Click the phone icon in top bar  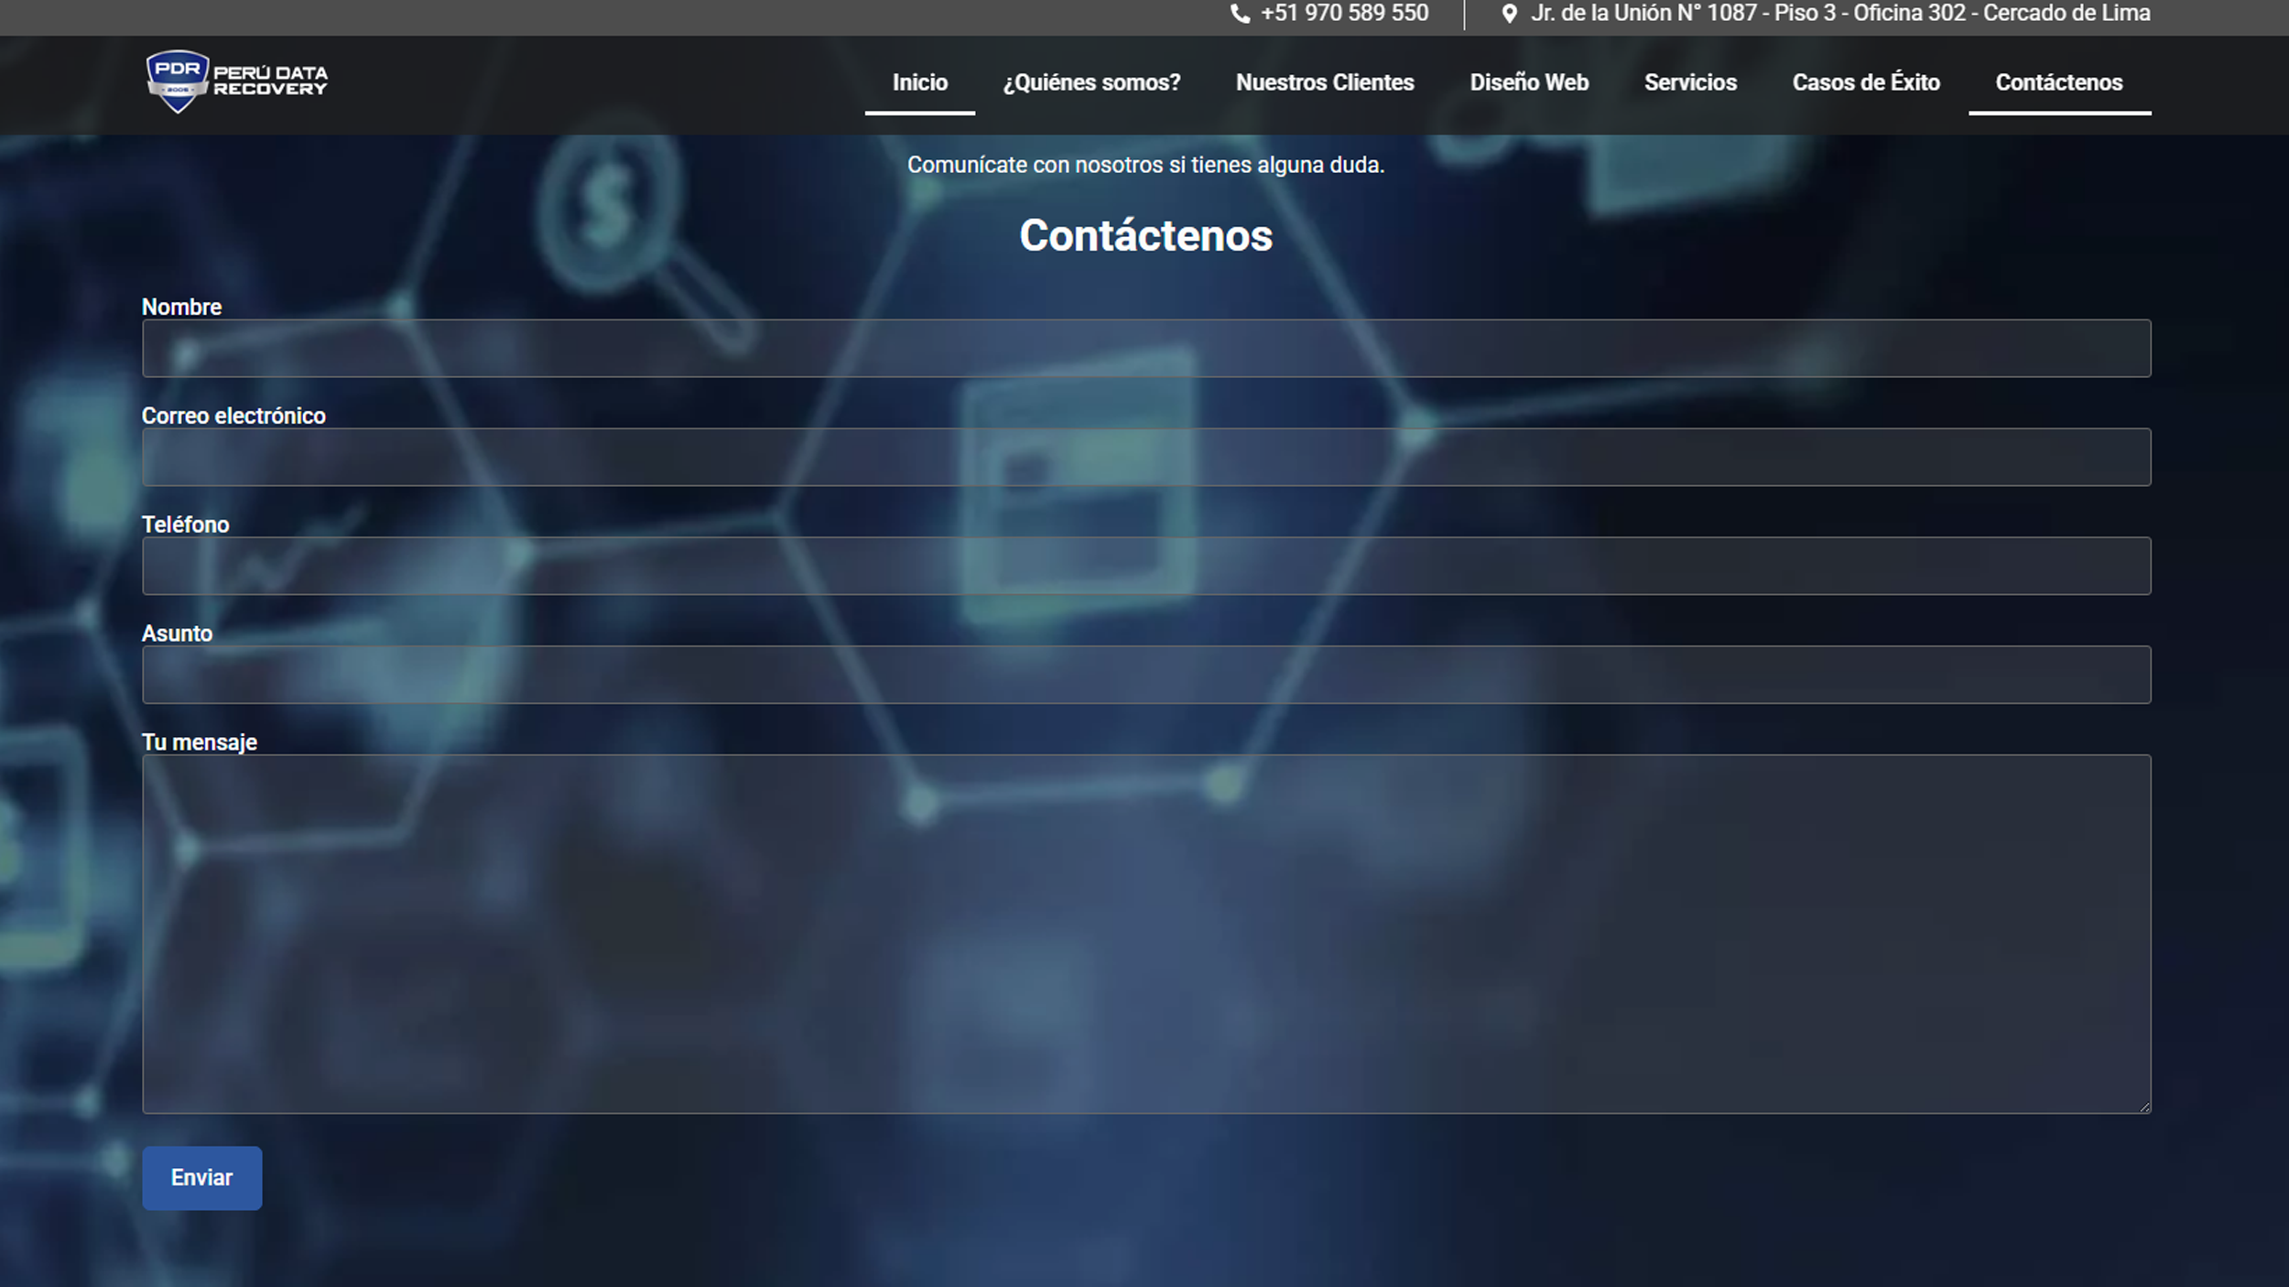point(1240,14)
